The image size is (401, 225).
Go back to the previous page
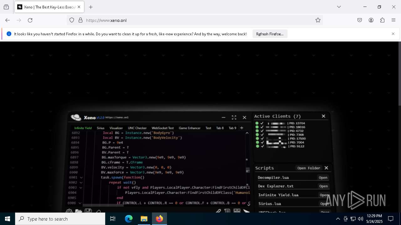pyautogui.click(x=8, y=20)
